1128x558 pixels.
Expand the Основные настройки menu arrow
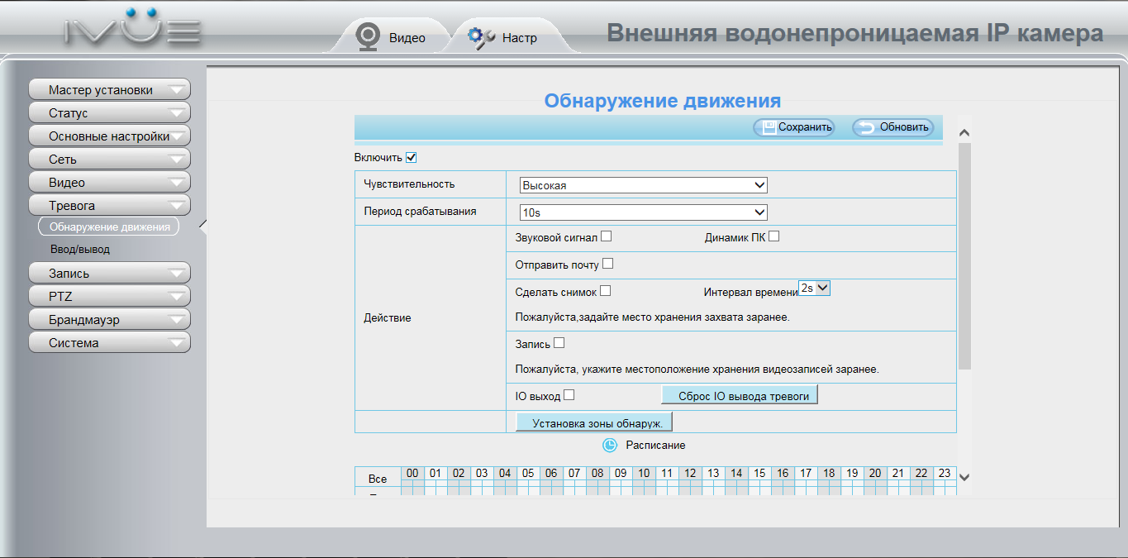(177, 136)
